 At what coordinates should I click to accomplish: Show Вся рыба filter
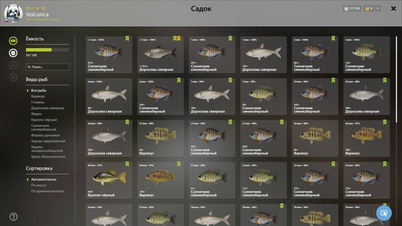click(x=39, y=90)
